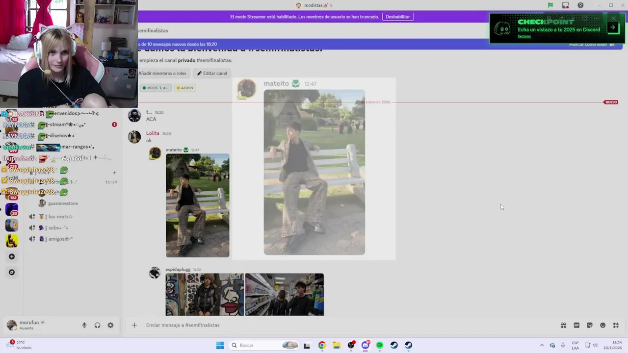The image size is (628, 353).
Task: Open mateito's park bench photo thumbnail
Action: [x=197, y=205]
